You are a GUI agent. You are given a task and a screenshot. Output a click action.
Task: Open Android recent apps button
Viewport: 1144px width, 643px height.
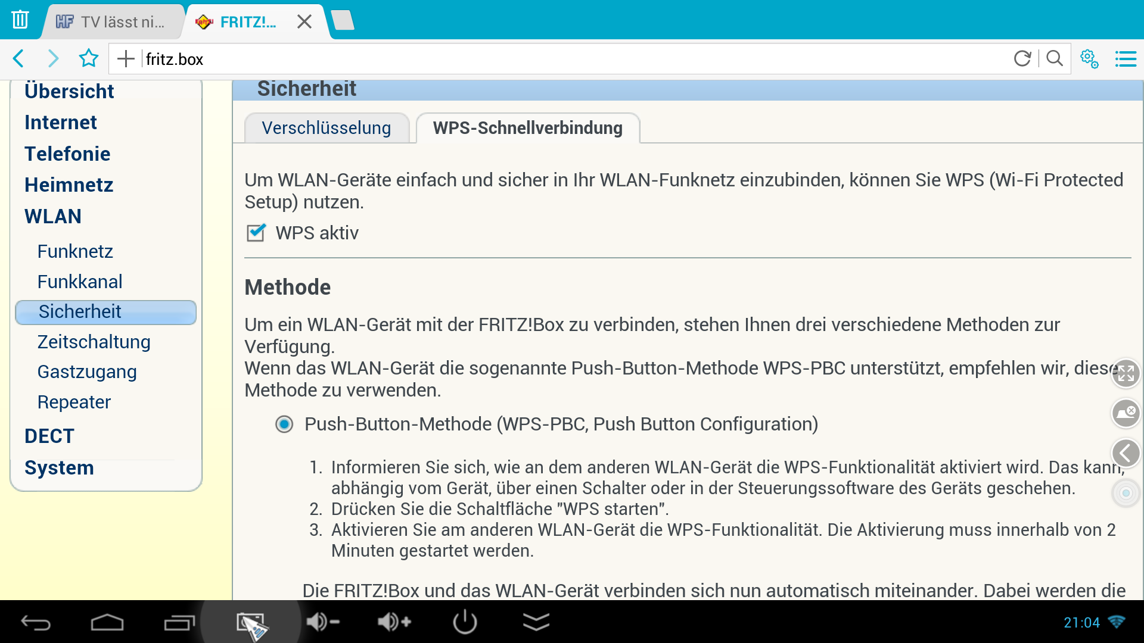179,623
